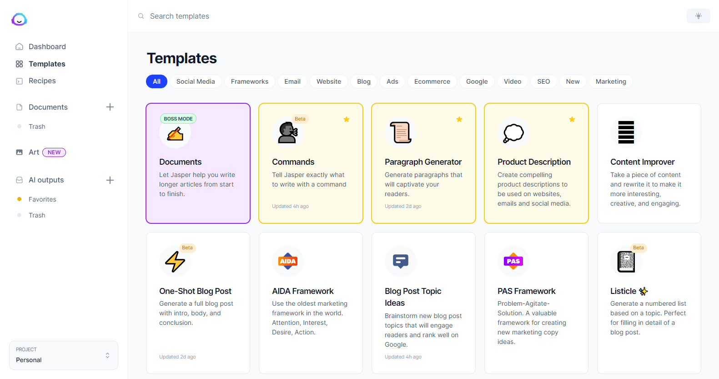Open the Content Improver title
Image resolution: width=719 pixels, height=379 pixels.
(642, 162)
